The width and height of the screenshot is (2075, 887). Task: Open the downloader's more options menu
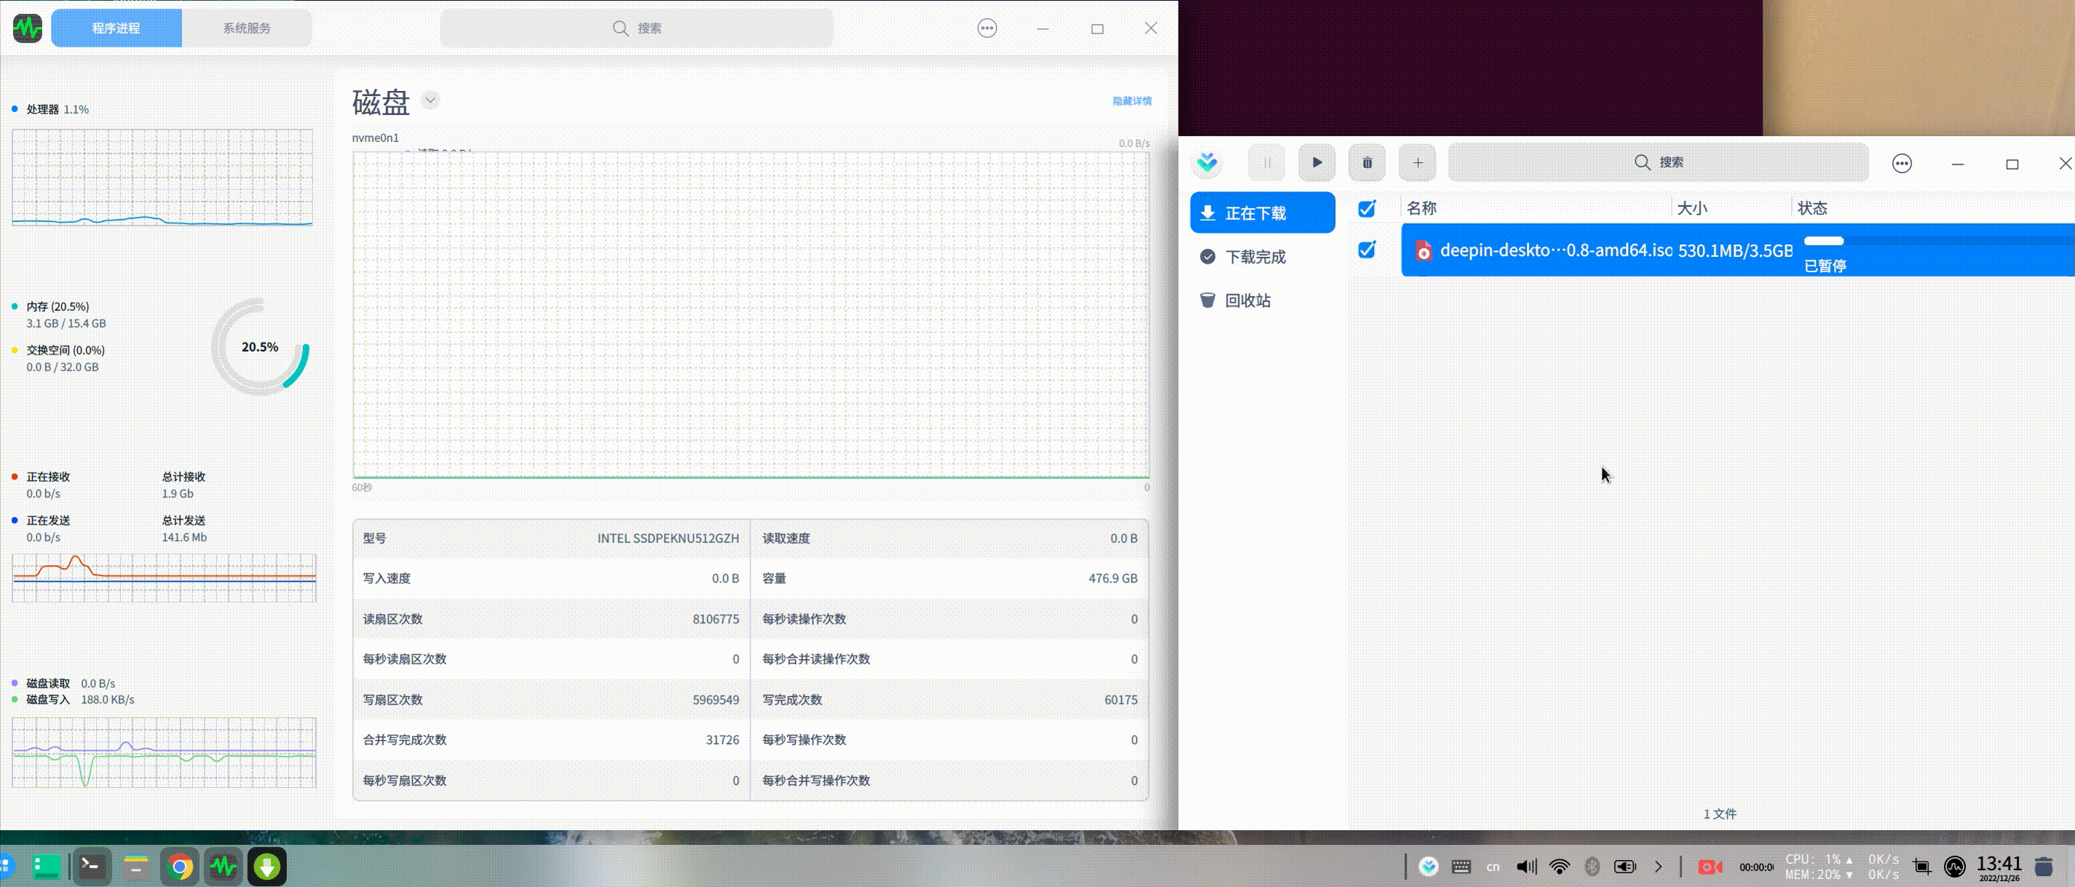click(1902, 162)
